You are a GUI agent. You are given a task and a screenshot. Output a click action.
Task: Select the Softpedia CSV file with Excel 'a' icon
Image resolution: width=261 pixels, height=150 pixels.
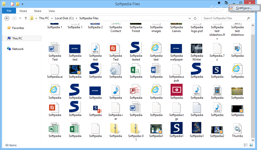(136, 71)
